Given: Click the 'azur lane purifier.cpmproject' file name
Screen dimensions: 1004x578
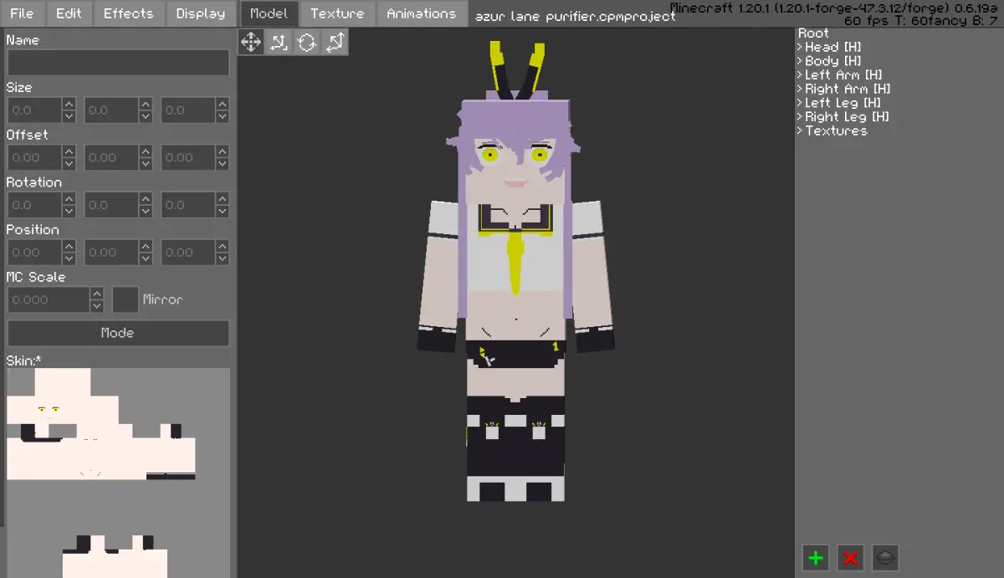Looking at the screenshot, I should pyautogui.click(x=575, y=16).
